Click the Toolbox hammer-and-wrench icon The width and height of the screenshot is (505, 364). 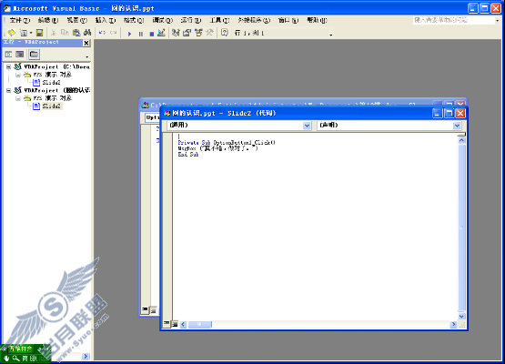pos(209,33)
